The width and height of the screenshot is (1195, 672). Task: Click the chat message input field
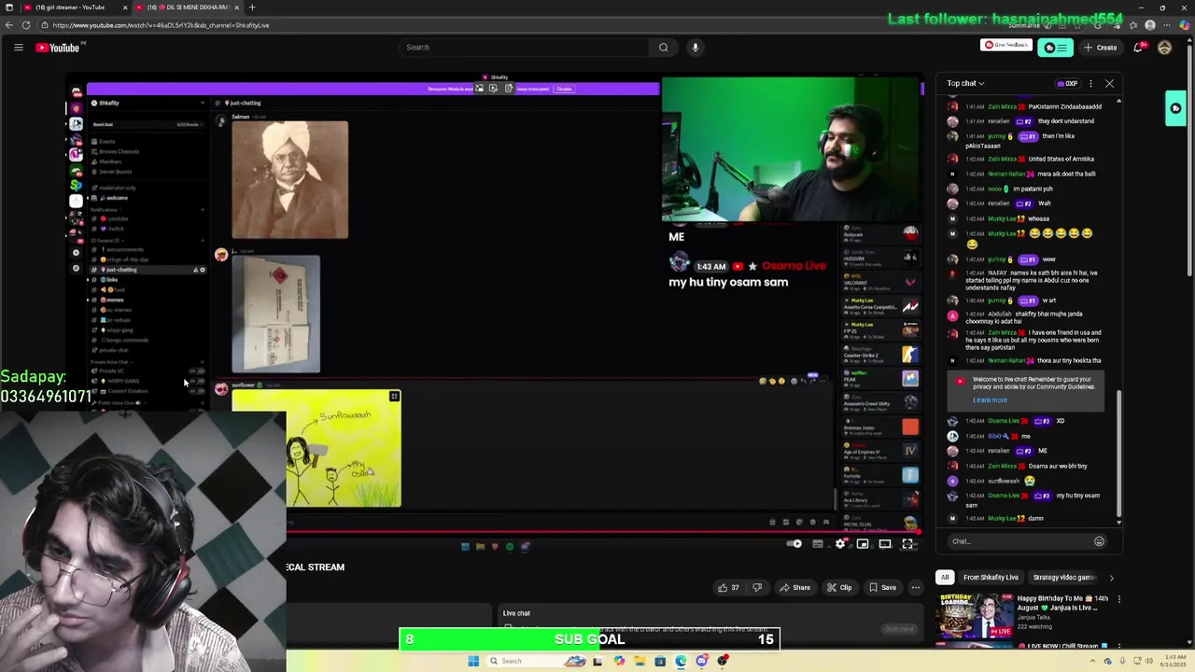[1019, 541]
